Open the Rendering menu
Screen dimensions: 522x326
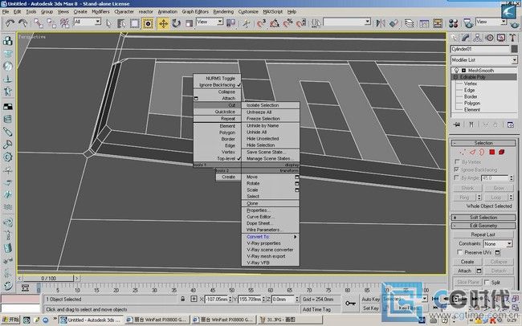223,12
